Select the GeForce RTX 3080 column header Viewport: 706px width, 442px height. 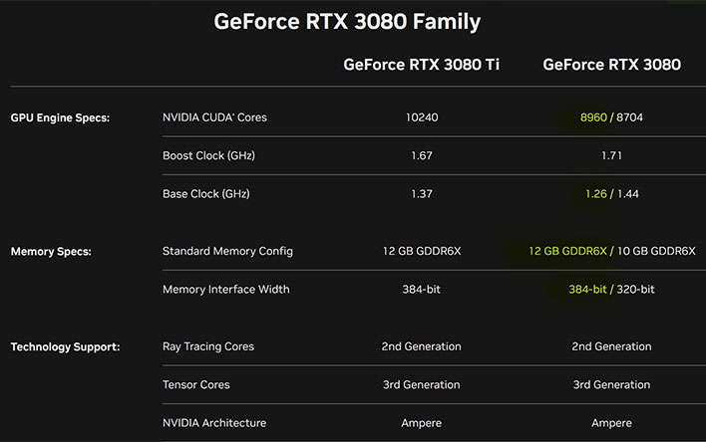[611, 65]
